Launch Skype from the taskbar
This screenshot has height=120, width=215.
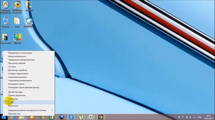(71, 117)
